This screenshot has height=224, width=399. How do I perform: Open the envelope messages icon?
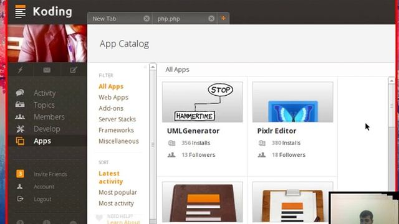47,70
